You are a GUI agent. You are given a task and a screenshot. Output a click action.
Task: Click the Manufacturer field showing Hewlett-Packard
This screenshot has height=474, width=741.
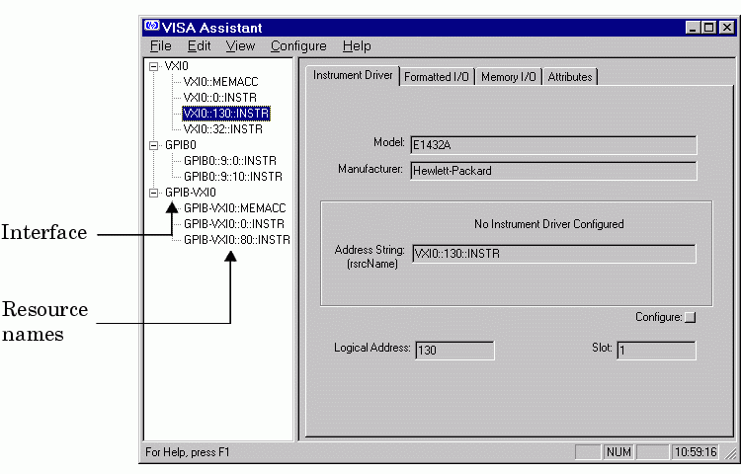(553, 171)
